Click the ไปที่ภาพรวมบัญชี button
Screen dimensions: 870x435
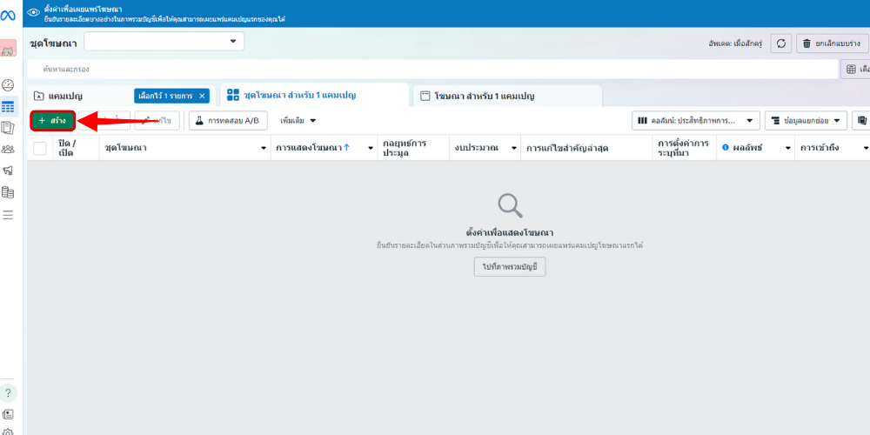pos(509,267)
